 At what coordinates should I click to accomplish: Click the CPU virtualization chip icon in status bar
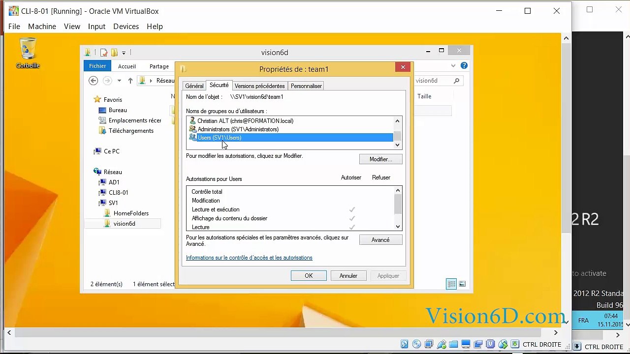(x=490, y=344)
